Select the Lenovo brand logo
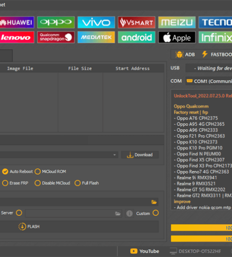This screenshot has width=232, height=257. (x=16, y=37)
